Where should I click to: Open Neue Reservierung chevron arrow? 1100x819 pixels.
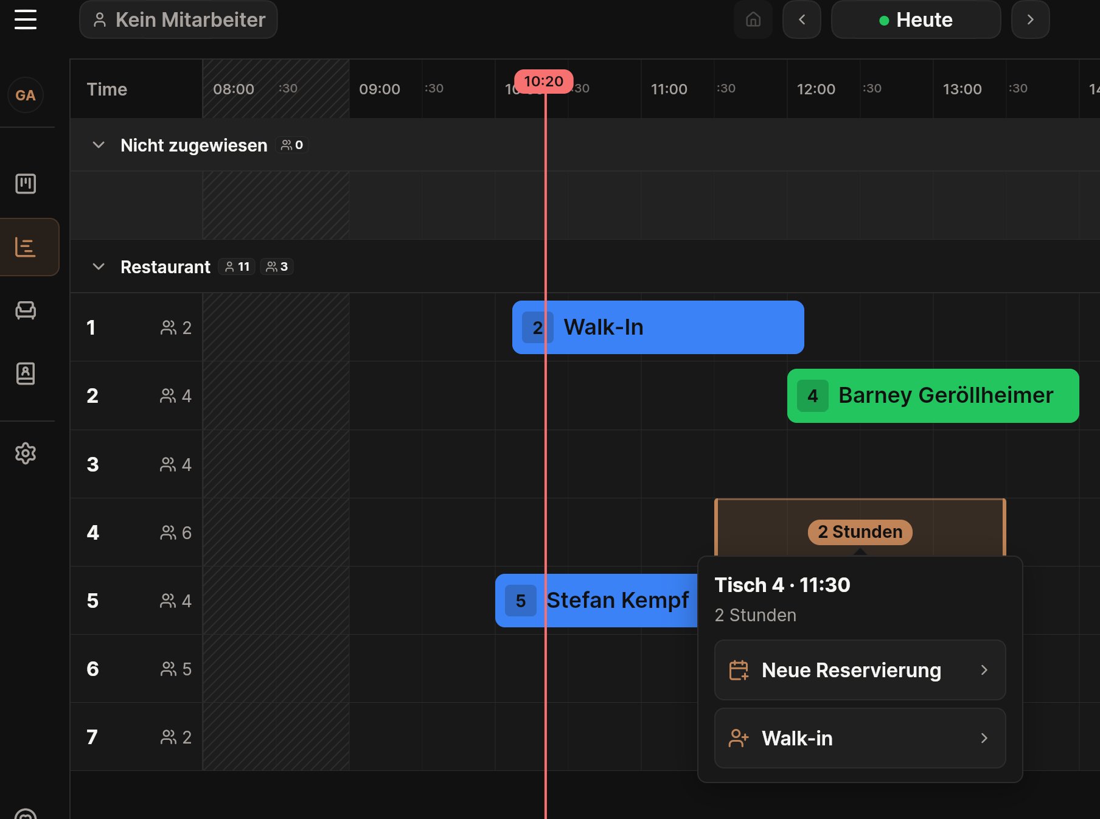coord(984,670)
